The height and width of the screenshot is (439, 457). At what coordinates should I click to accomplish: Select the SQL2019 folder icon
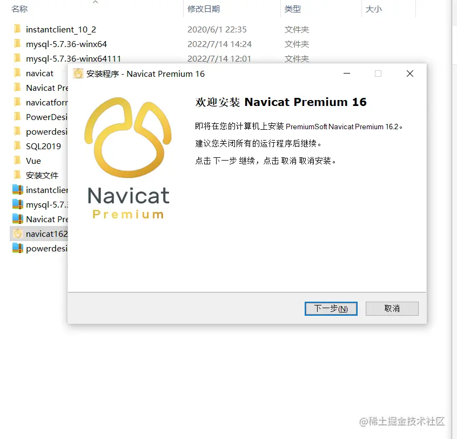click(17, 146)
